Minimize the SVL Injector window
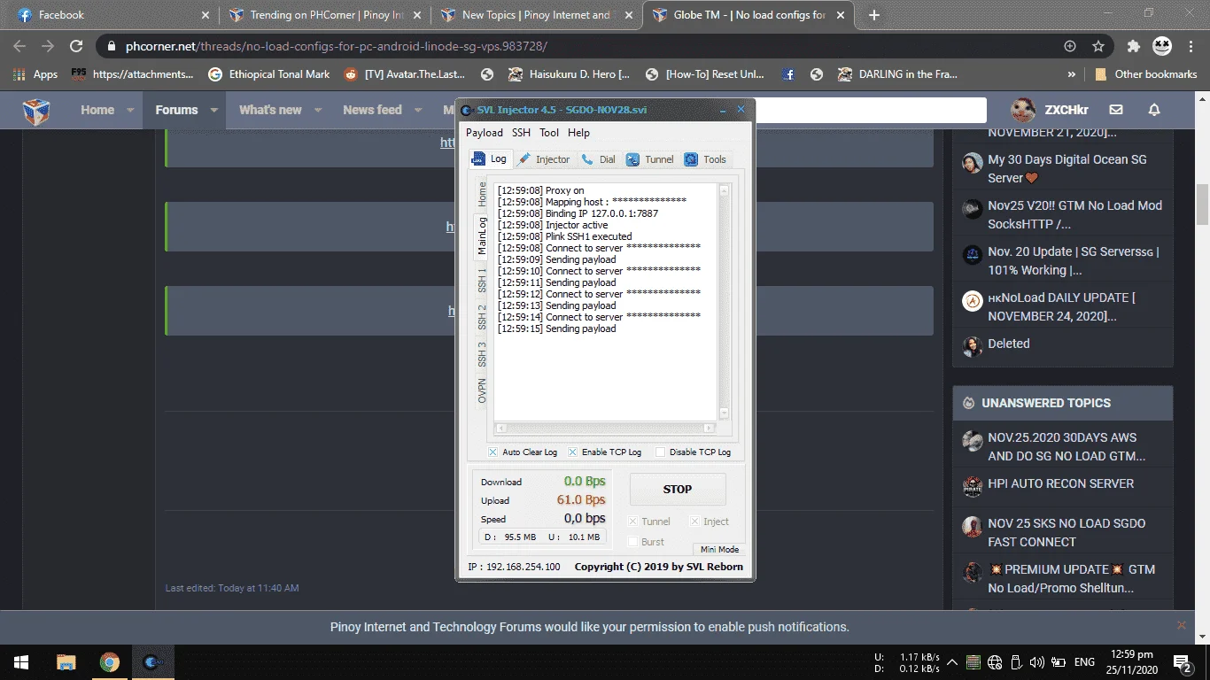 pos(722,110)
